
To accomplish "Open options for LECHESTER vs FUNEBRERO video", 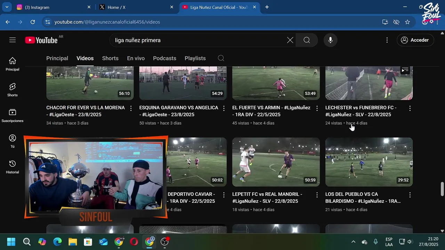I will point(410,108).
